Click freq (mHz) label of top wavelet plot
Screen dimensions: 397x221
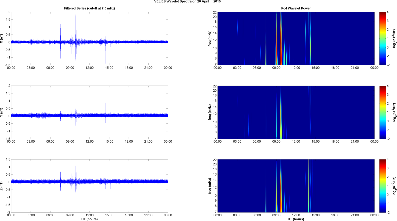(210, 38)
